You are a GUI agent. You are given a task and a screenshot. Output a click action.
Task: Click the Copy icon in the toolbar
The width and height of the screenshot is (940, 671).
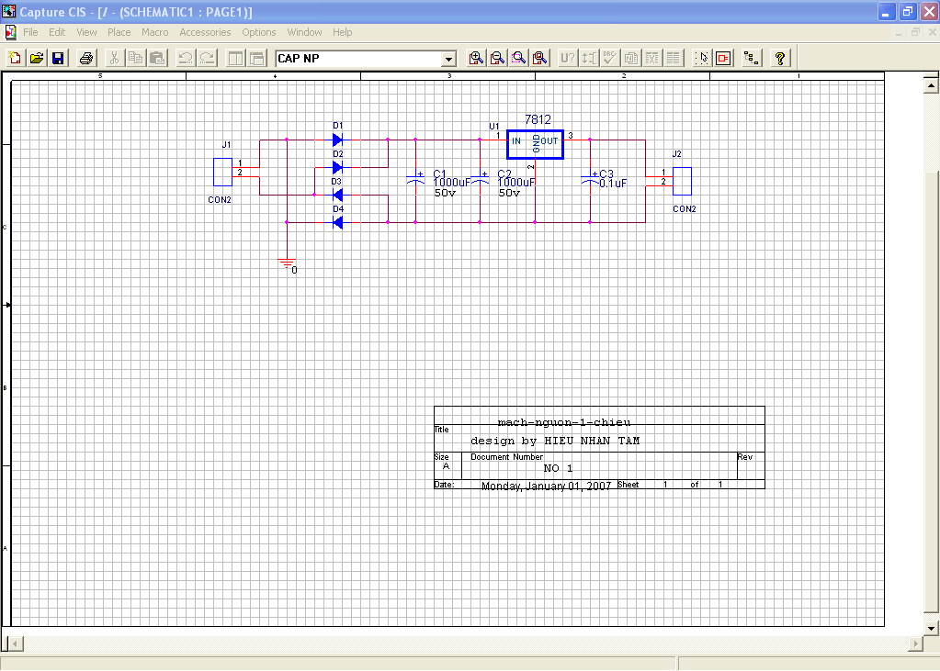point(135,58)
